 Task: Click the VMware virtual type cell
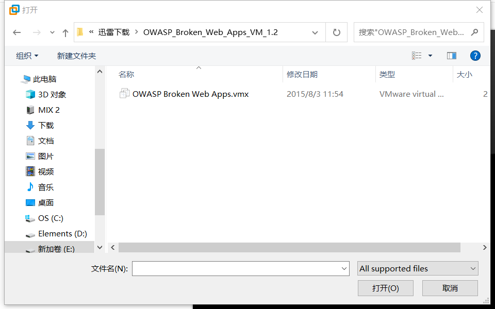411,94
